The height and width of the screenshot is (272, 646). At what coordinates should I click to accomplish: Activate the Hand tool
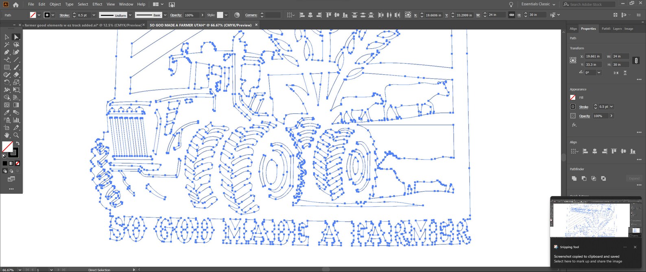click(7, 135)
